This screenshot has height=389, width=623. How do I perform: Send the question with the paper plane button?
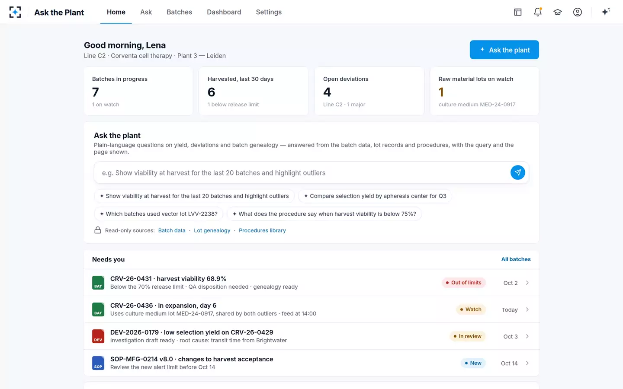click(518, 172)
